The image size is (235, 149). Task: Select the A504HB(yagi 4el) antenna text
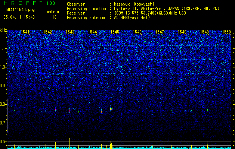[132, 18]
